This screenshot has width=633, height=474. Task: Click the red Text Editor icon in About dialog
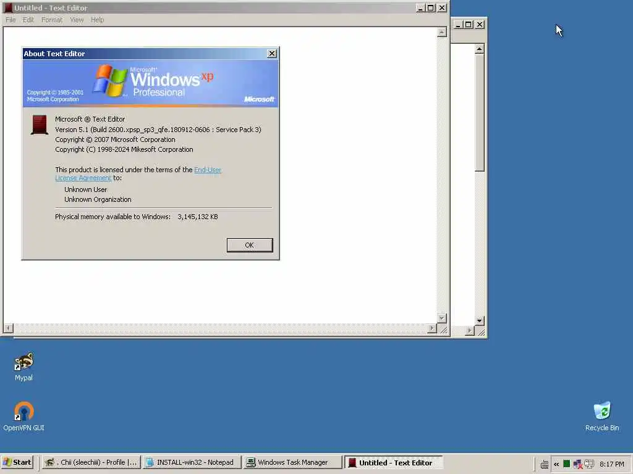coord(40,125)
